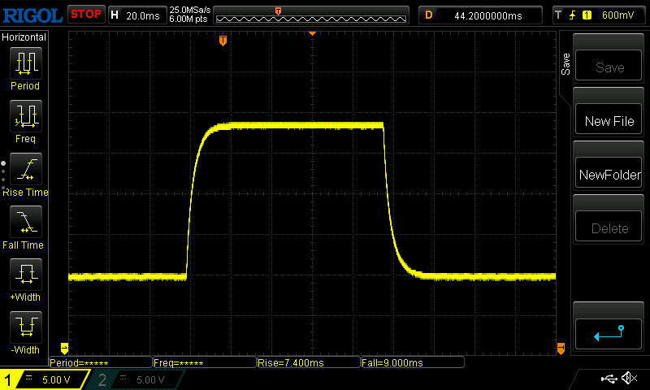Select channel 1 5.00 V label
The image size is (650, 390).
56,379
